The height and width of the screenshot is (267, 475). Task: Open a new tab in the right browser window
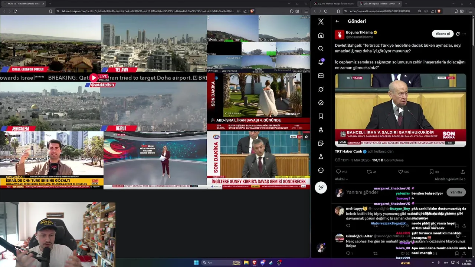click(406, 4)
